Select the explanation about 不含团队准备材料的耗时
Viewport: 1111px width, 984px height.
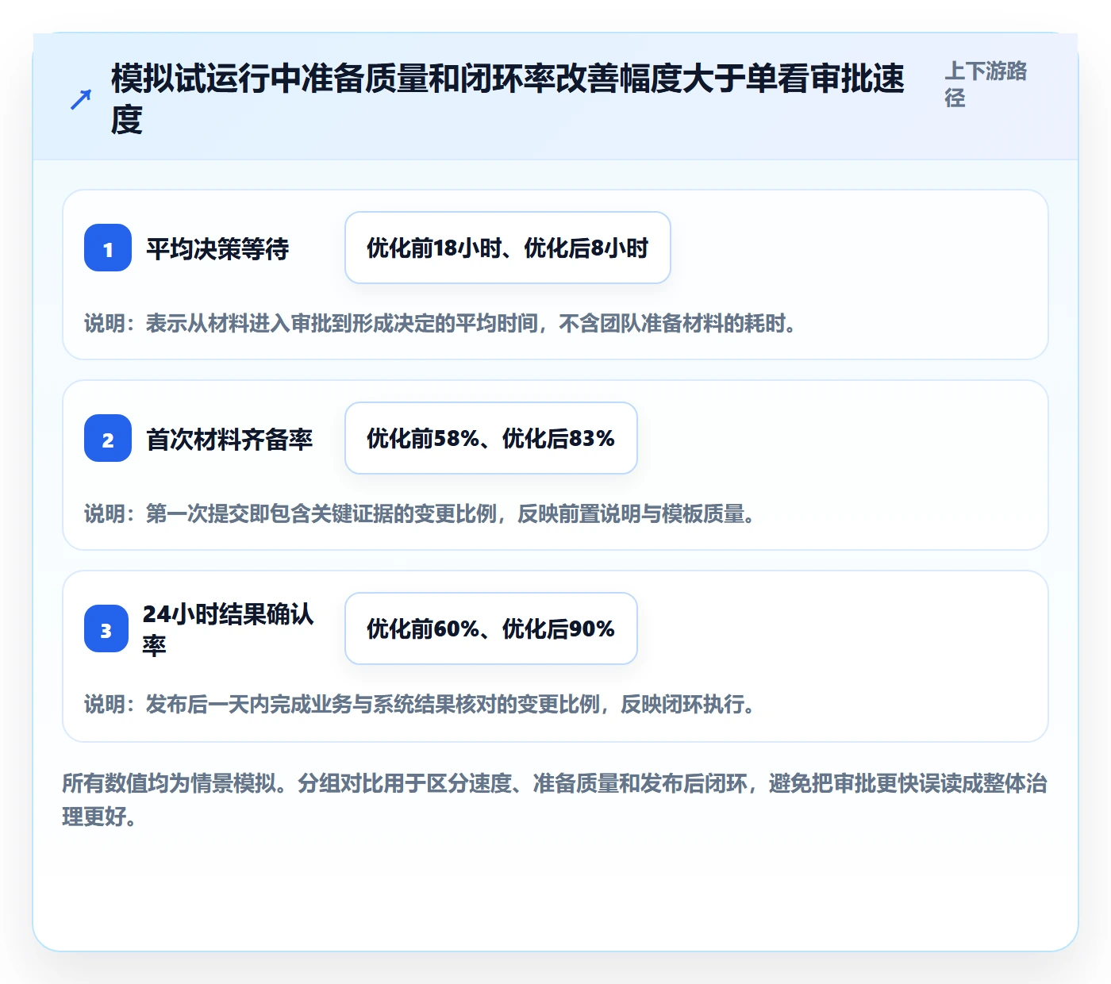pyautogui.click(x=441, y=324)
